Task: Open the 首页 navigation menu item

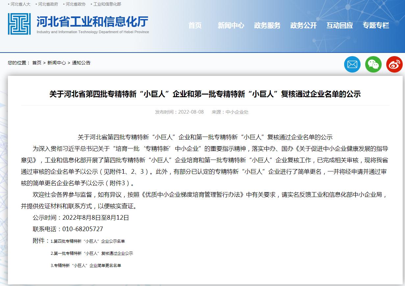Action: 195,26
